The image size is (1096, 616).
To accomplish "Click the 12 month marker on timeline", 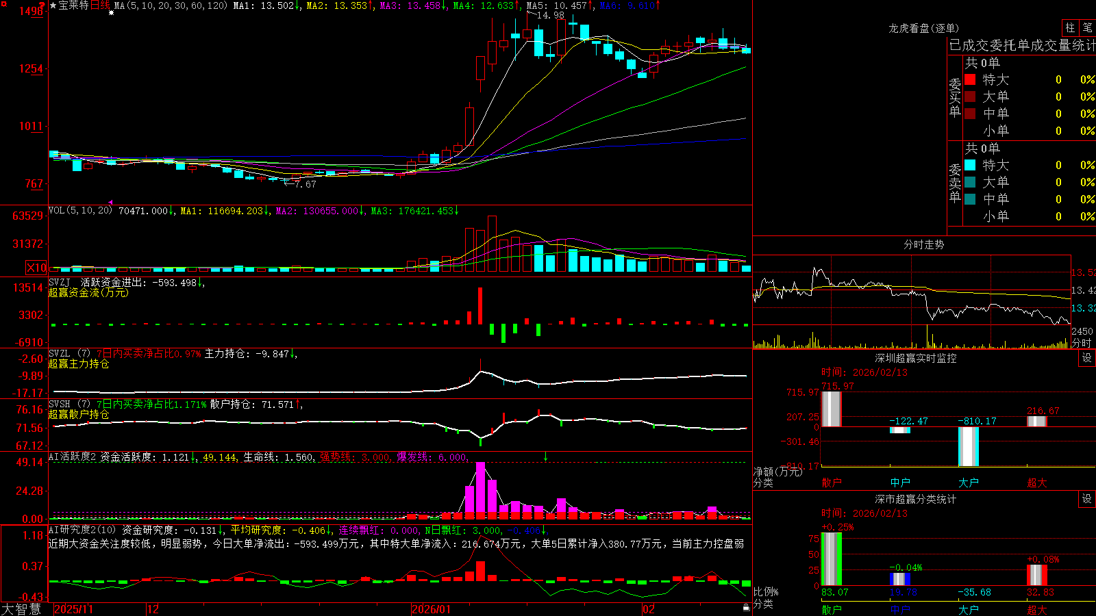I will [x=153, y=609].
